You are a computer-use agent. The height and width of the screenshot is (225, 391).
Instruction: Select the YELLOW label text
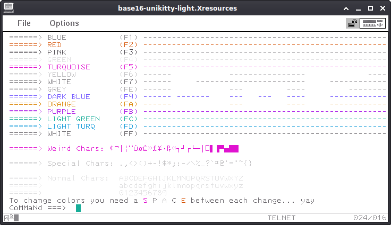(62, 74)
